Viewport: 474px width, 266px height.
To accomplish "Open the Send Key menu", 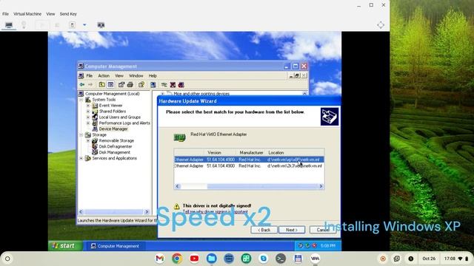I will [x=68, y=14].
